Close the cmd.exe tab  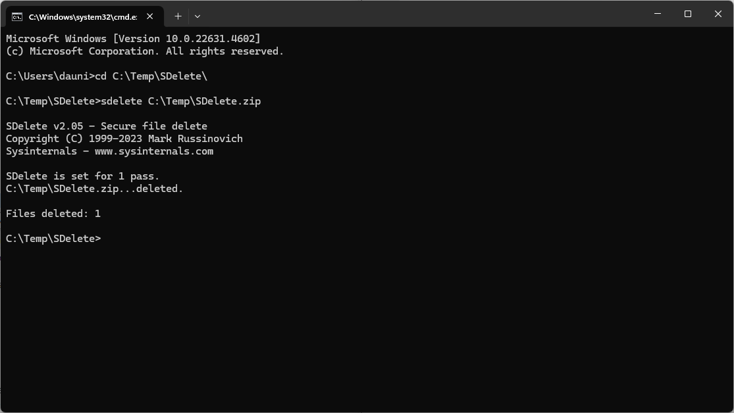[150, 16]
